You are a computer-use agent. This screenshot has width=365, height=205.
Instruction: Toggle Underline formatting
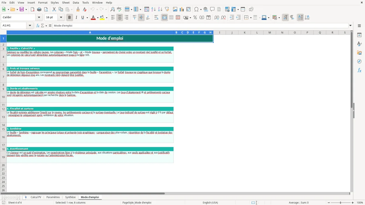[x=83, y=18]
